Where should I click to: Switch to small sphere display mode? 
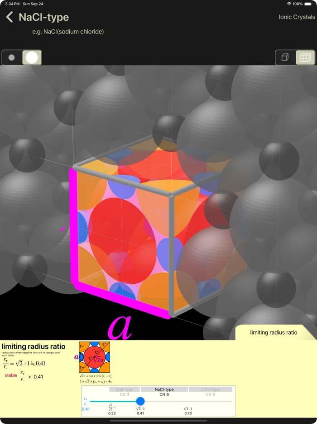12,57
